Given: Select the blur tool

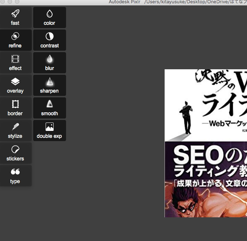Looking at the screenshot, I should (50, 63).
